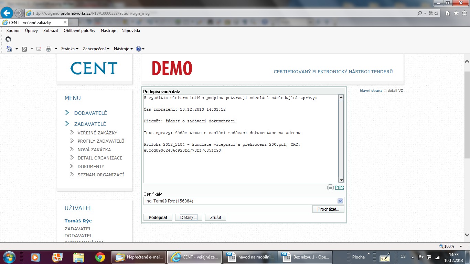Open the Windows Explorer folder taskbar icon
This screenshot has width=470, height=264.
[x=79, y=257]
